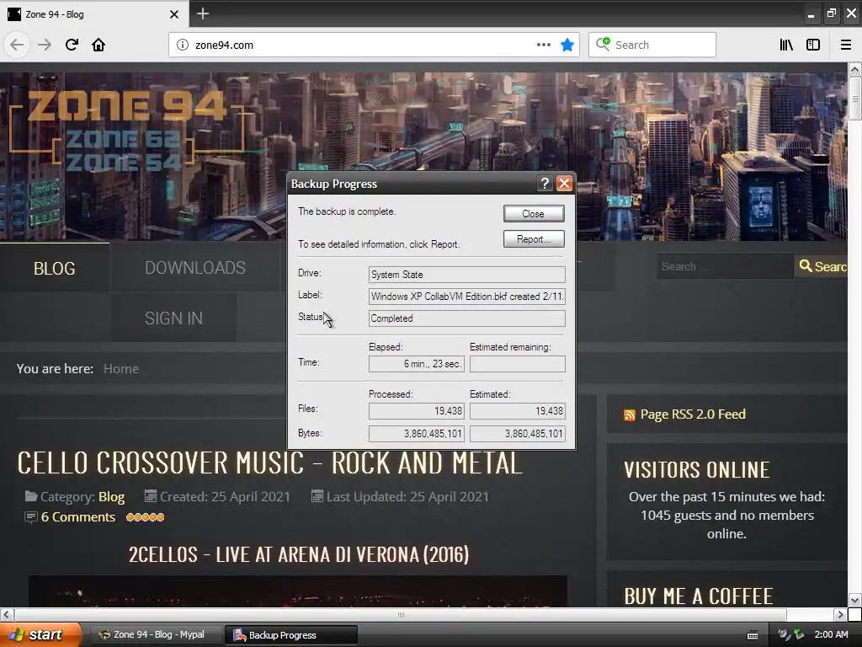Open the browser home page icon
The width and height of the screenshot is (862, 647).
pyautogui.click(x=98, y=45)
